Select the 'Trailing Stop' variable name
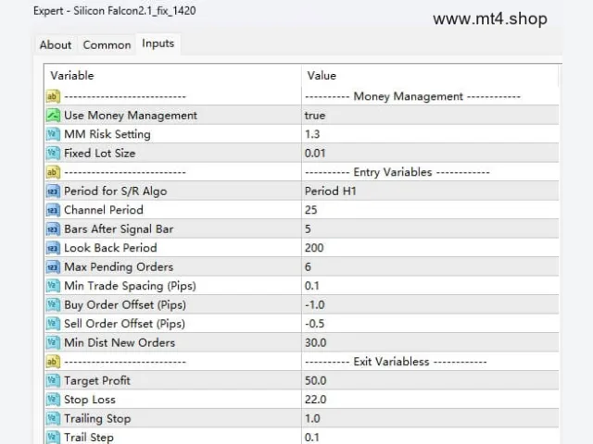Screen dimensions: 593x444 [97, 418]
